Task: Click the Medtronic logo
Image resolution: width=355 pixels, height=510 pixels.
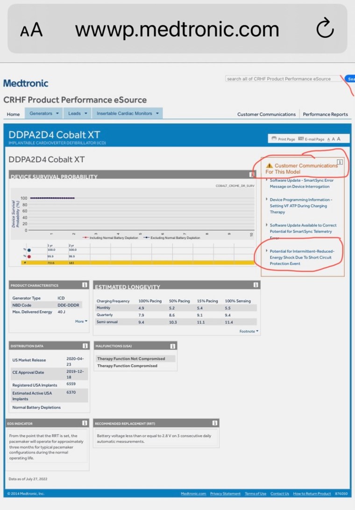Action: click(x=26, y=83)
